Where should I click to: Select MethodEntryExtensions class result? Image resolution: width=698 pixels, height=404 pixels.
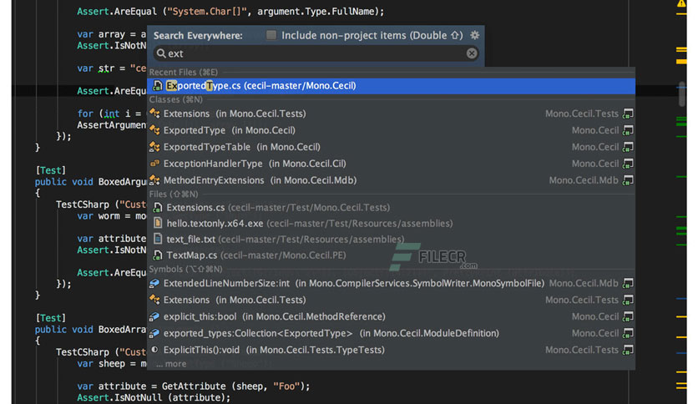click(391, 180)
